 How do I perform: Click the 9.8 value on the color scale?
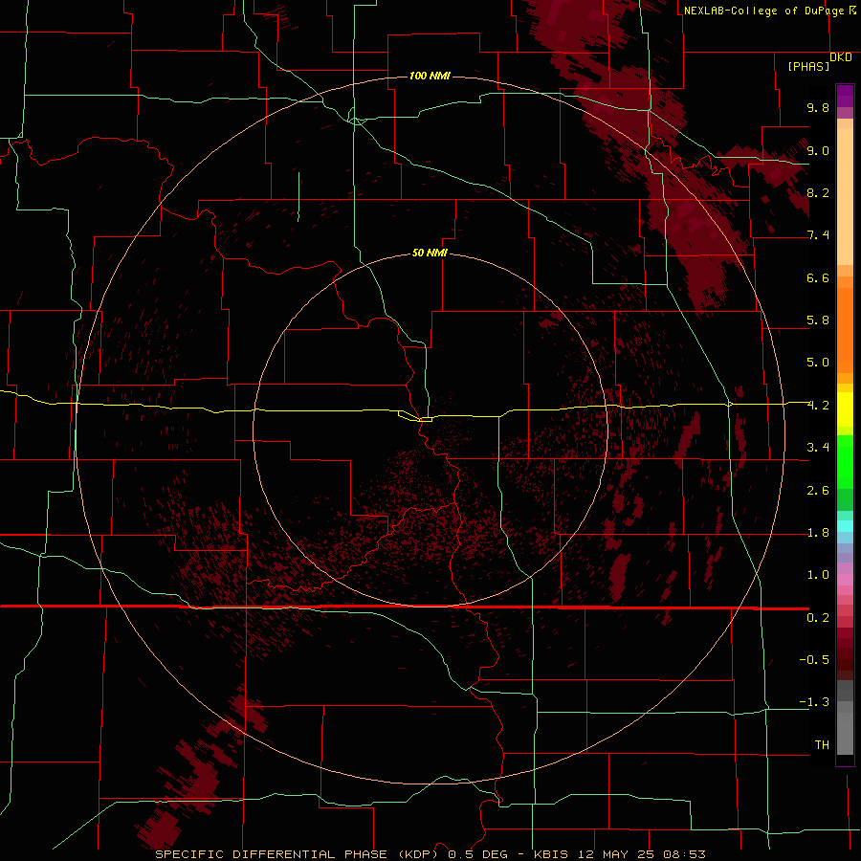coord(818,107)
